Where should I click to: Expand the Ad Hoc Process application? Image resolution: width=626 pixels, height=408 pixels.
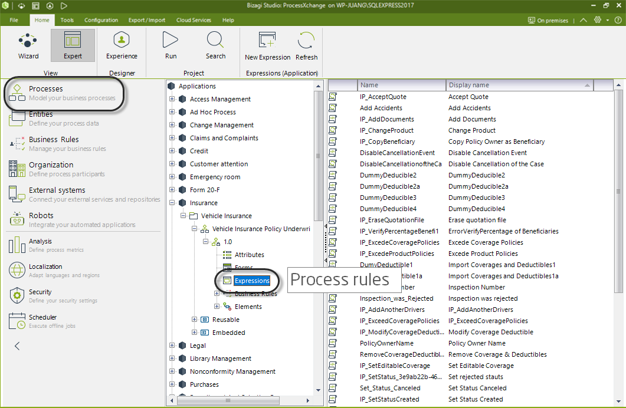(x=172, y=112)
